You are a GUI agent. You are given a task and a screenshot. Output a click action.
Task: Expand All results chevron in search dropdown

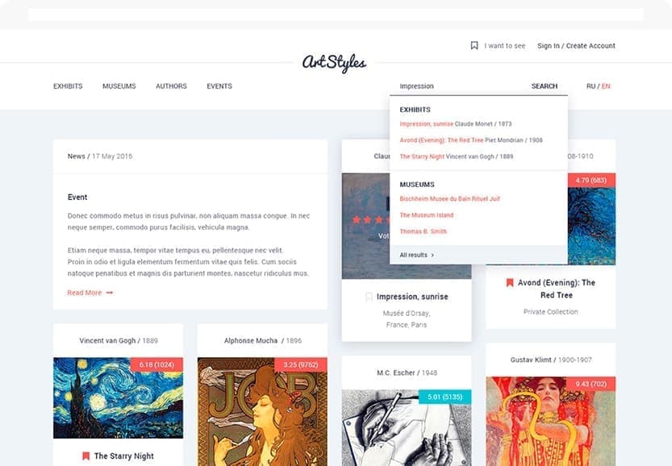[x=432, y=256]
